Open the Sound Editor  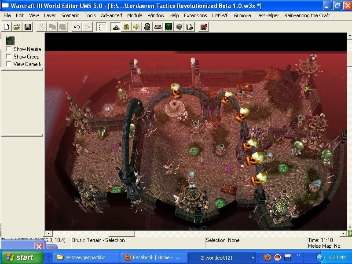click(136, 27)
